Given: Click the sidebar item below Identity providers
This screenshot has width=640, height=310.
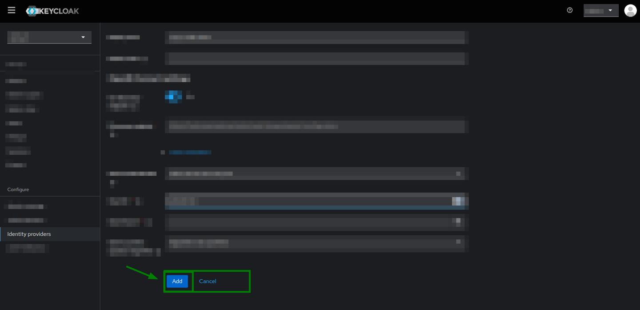Looking at the screenshot, I should click(x=27, y=247).
